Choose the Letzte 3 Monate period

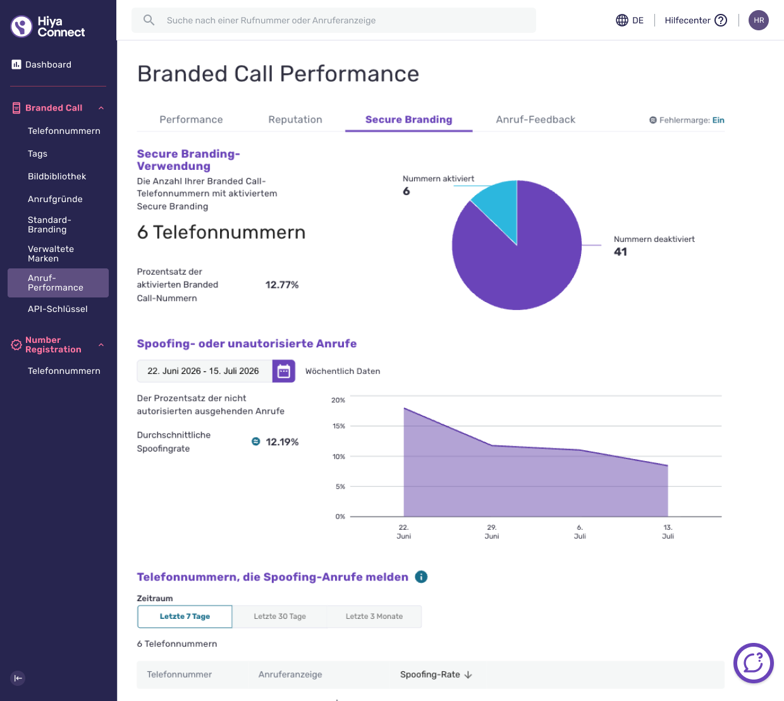point(374,616)
